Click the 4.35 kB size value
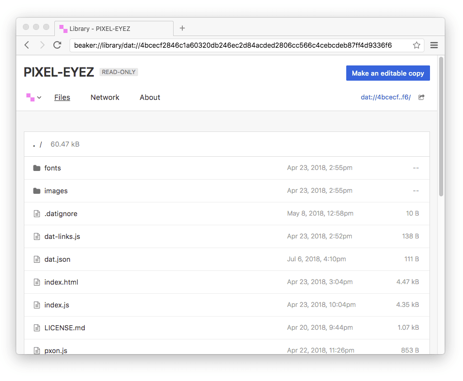463x381 pixels. (408, 304)
